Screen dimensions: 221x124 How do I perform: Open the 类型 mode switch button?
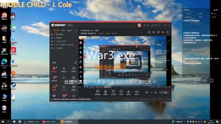[x=70, y=25]
